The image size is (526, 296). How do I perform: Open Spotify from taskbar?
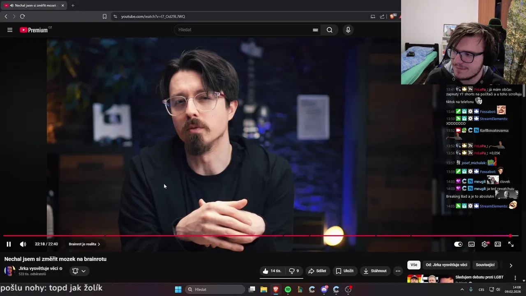(288, 289)
